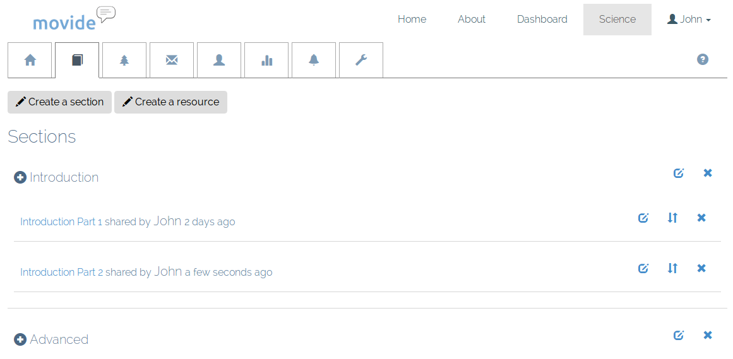
Task: Delete Introduction Part 2 resource
Action: (701, 268)
